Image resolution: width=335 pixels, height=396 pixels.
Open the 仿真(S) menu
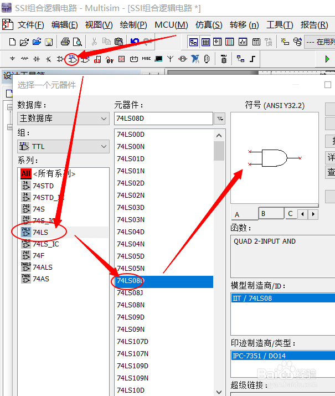click(x=209, y=25)
